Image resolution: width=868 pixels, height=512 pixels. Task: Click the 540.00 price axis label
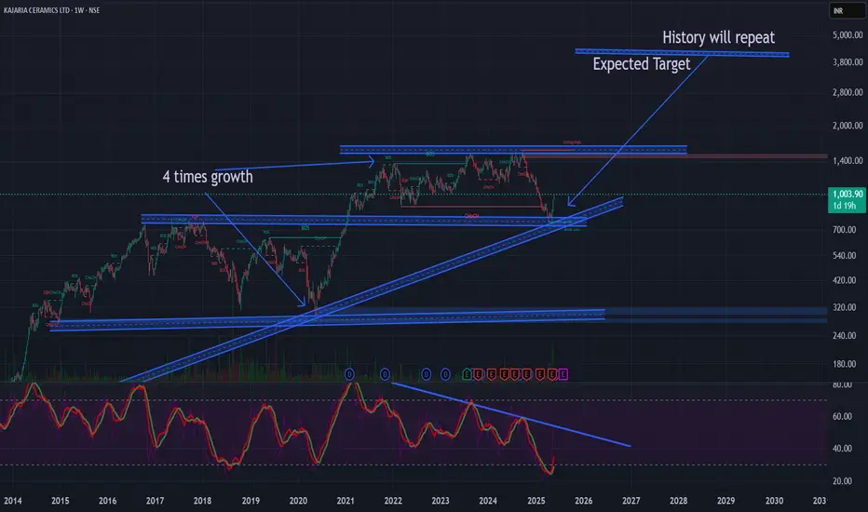(x=844, y=256)
